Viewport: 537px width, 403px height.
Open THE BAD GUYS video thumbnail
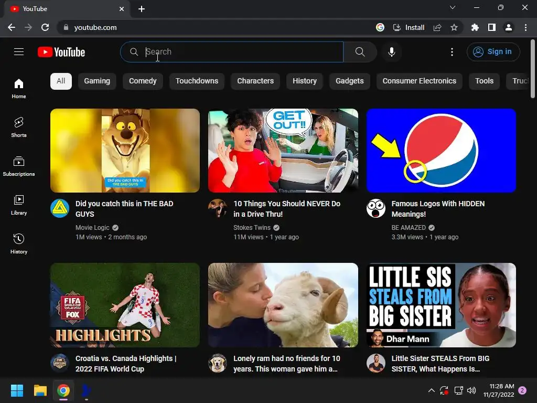pyautogui.click(x=125, y=151)
